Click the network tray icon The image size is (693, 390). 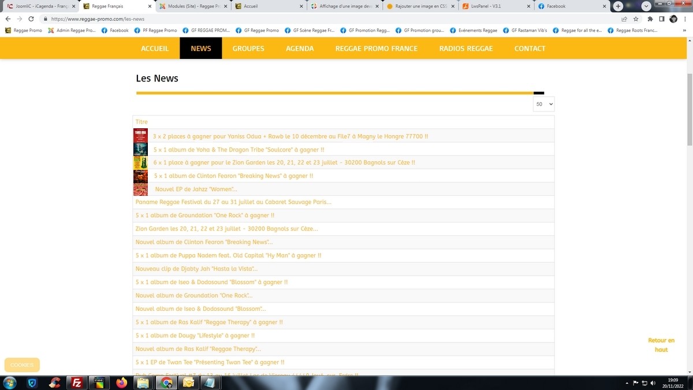645,383
